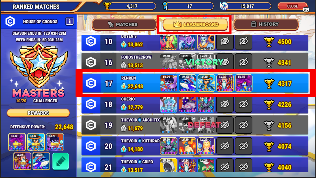Open the History tab

click(266, 24)
